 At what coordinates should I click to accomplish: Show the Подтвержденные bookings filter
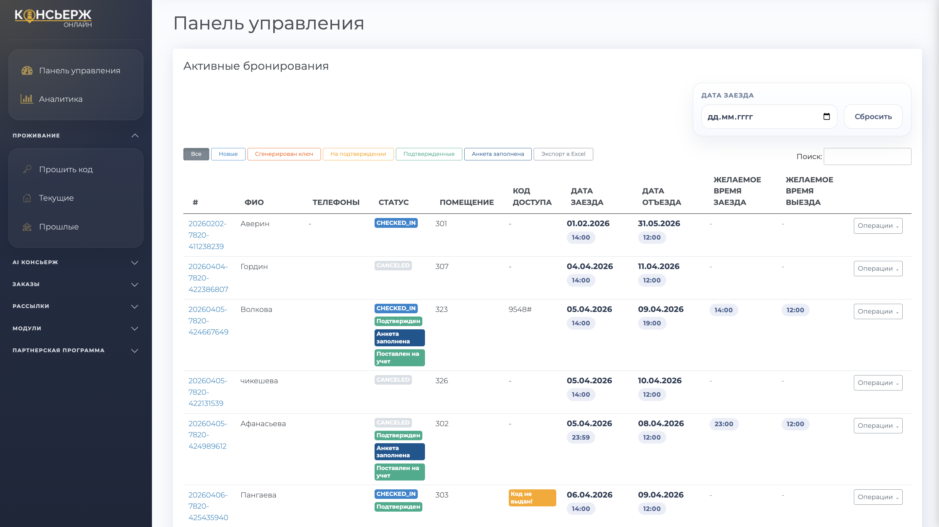[429, 154]
